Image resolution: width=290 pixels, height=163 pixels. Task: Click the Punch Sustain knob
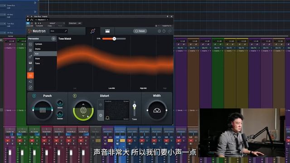coord(60,114)
